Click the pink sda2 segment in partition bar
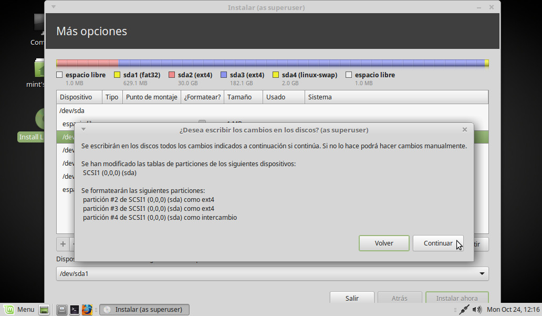The width and height of the screenshot is (542, 316). pyautogui.click(x=87, y=63)
